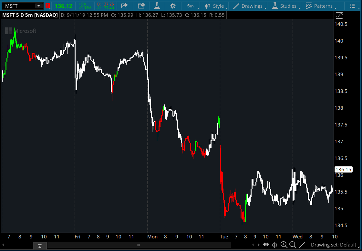Screen dimensions: 362x251
Task: Click the red symbol link indicator
Action: tap(47, 6)
